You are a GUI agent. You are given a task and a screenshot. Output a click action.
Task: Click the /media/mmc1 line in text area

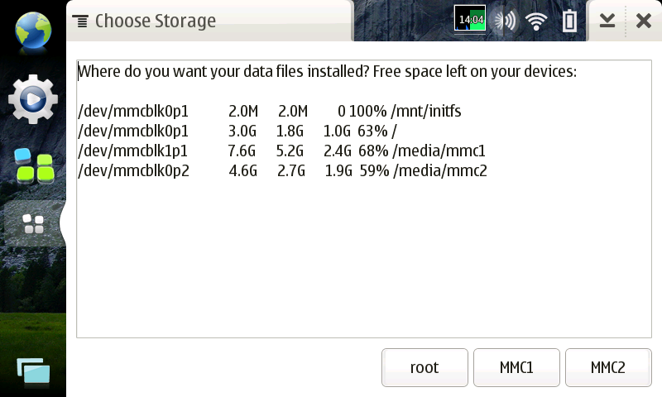[281, 151]
